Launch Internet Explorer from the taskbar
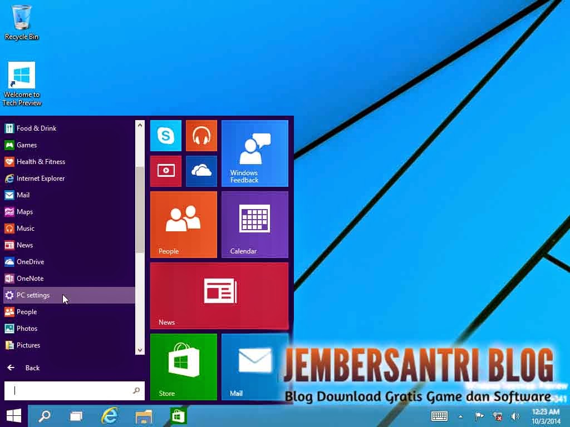570x427 pixels. tap(110, 416)
